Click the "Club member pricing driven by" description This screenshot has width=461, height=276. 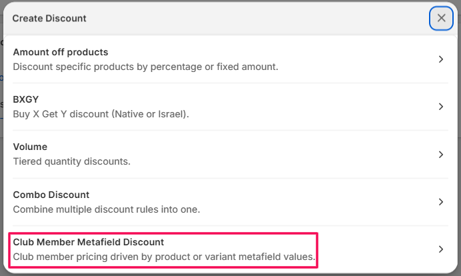coord(164,257)
